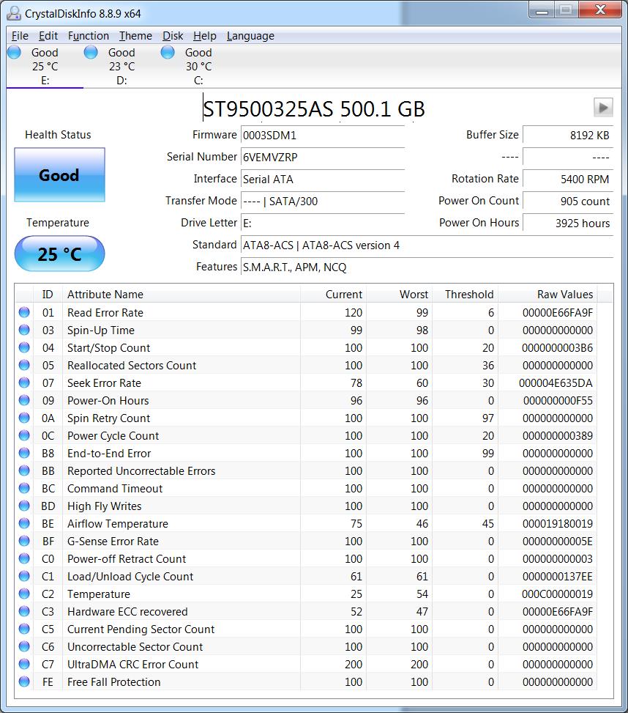This screenshot has height=713, width=628.
Task: Click the status orb for C2 Temperature row
Action: coord(24,594)
